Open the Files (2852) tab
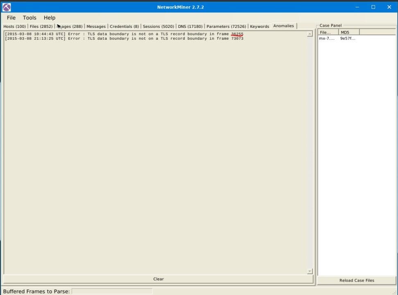398x295 pixels. pos(41,26)
